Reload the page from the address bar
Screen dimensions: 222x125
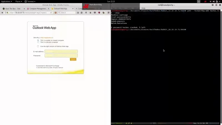[x=51, y=12]
